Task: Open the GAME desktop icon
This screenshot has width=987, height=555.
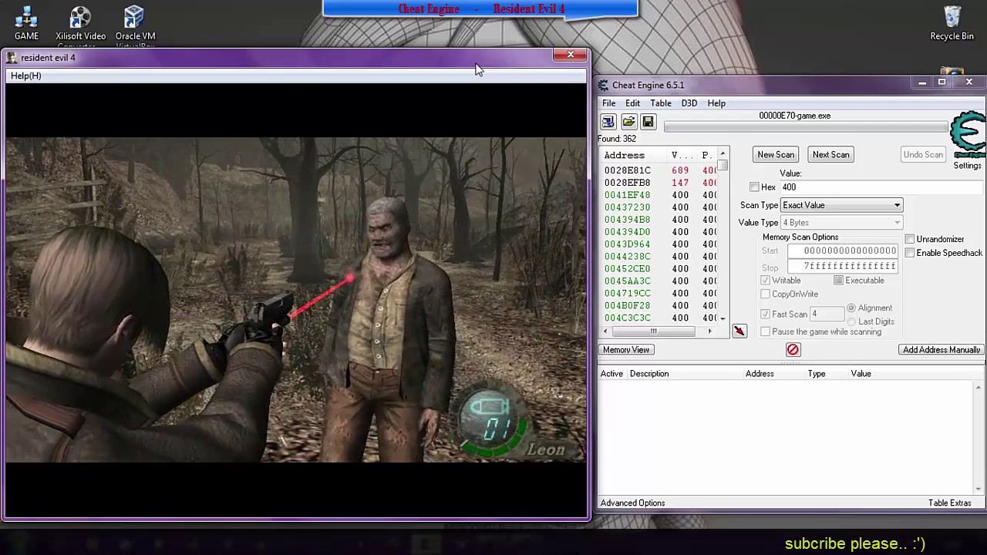Action: click(x=26, y=23)
